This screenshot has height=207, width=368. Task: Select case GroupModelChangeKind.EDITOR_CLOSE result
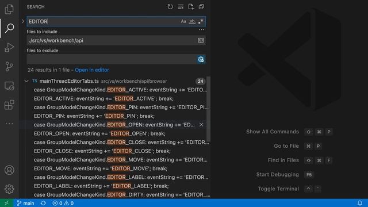pos(121,142)
